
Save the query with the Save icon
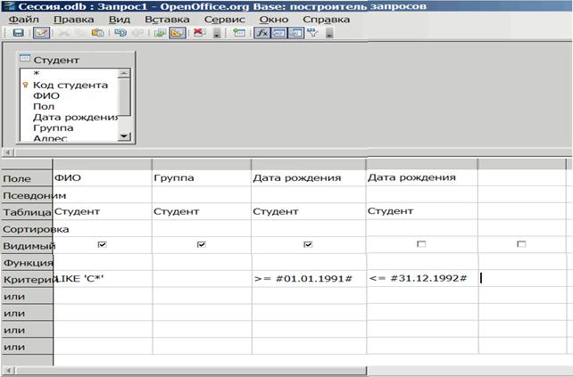point(18,33)
